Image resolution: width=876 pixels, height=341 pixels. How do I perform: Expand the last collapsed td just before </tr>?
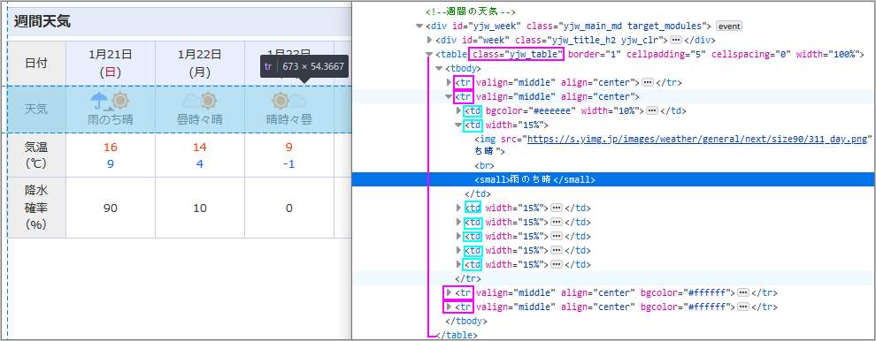click(459, 264)
